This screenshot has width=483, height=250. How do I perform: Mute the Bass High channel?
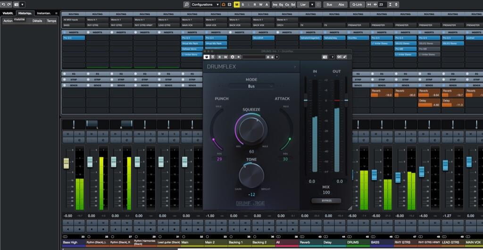tap(68, 134)
